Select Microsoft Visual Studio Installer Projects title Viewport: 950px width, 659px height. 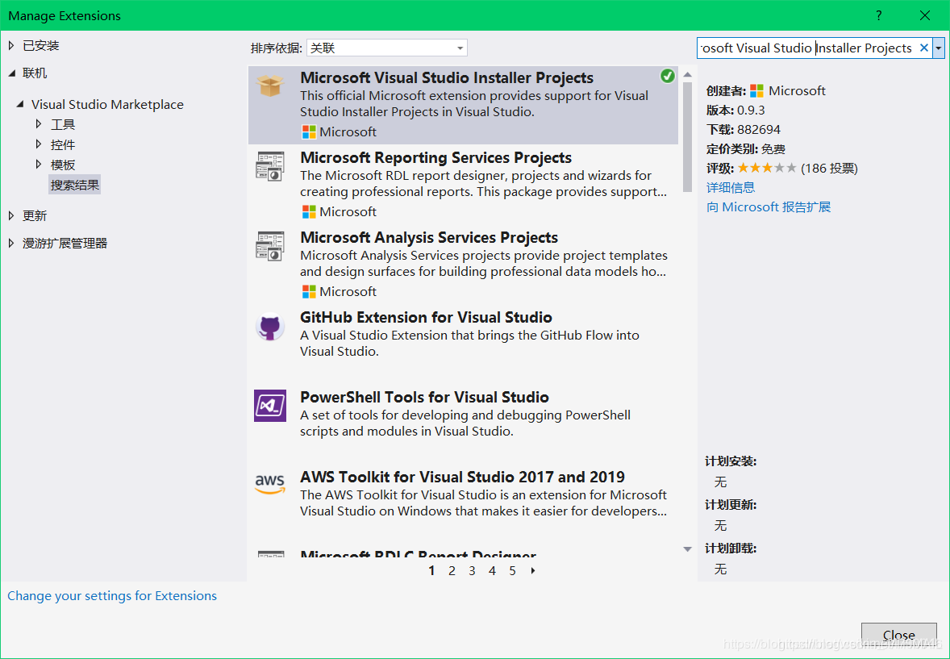point(447,77)
